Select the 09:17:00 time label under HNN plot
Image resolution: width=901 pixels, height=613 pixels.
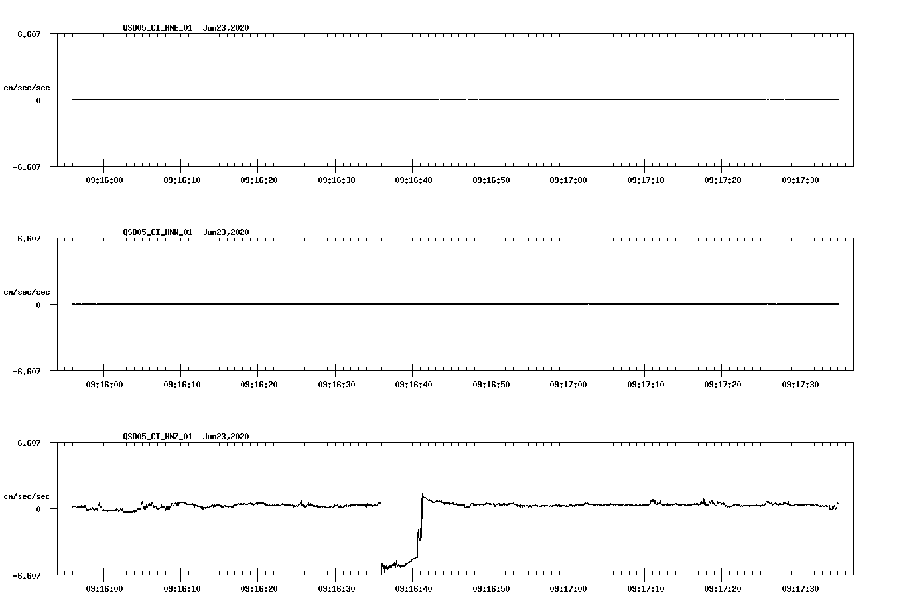[x=568, y=385]
